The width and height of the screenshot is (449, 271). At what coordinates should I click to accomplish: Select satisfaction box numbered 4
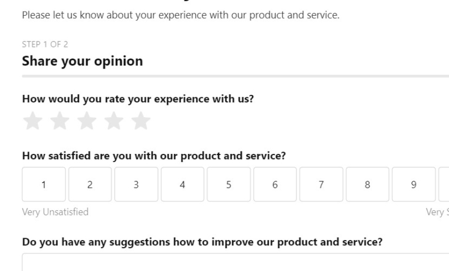click(182, 184)
